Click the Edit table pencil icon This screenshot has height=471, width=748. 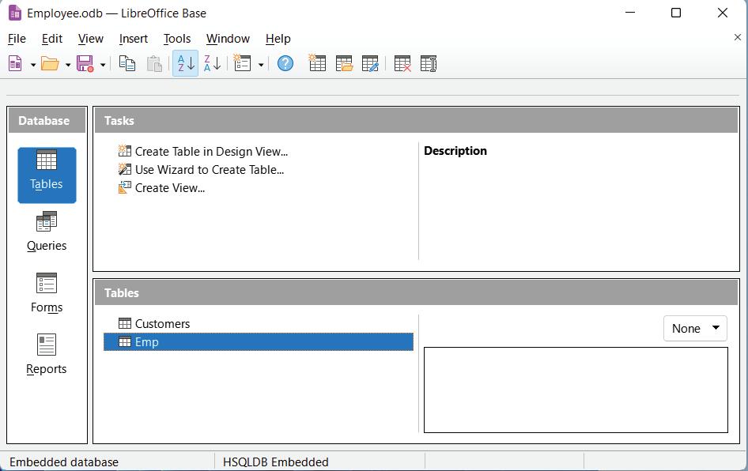tap(370, 63)
